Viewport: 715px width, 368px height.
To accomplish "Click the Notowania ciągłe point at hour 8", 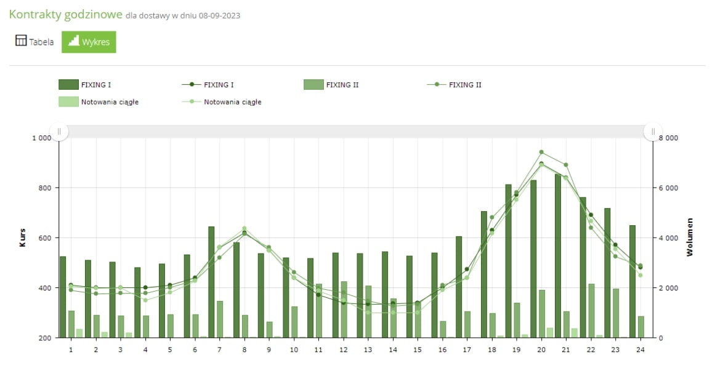I will coord(244,229).
